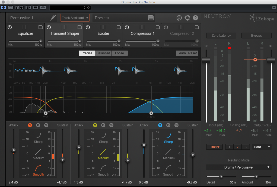Image resolution: width=277 pixels, height=187 pixels.
Task: Open Compressor 1 preset list icon
Action: [158, 27]
